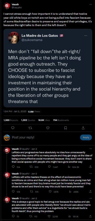Bookmark the main tweet

point(65,128)
